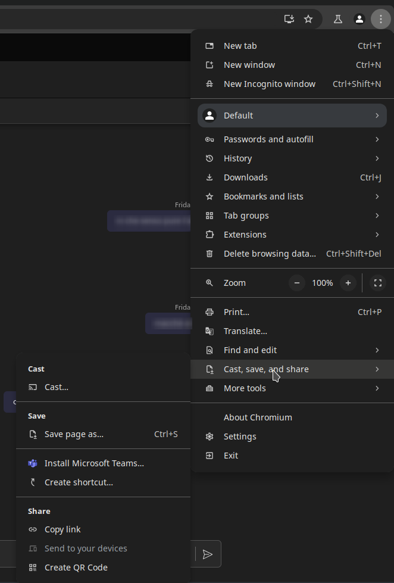Select Copy link in the Share section
This screenshot has height=583, width=394.
pyautogui.click(x=62, y=529)
